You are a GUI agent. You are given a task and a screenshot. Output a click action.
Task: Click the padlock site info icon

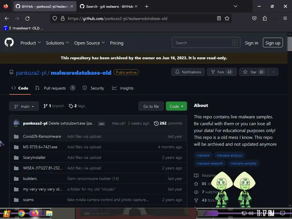click(63, 19)
